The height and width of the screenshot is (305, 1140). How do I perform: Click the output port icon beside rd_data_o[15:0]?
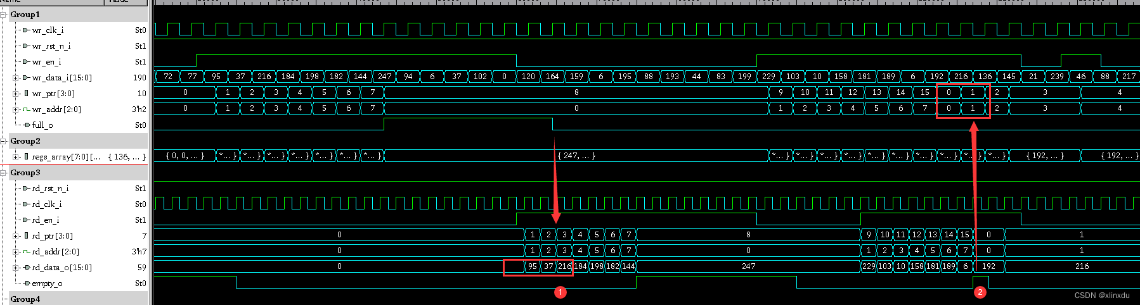pos(27,267)
